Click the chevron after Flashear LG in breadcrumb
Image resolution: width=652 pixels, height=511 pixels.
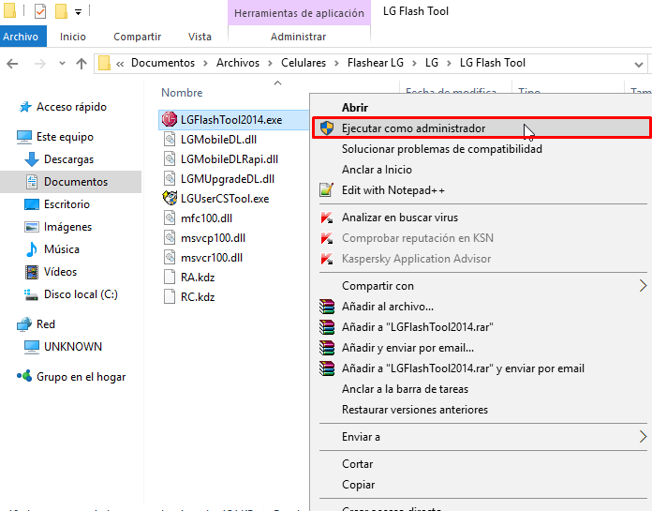pyautogui.click(x=414, y=63)
